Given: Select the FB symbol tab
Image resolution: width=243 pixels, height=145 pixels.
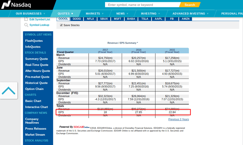Looking at the screenshot, I should [172, 19].
